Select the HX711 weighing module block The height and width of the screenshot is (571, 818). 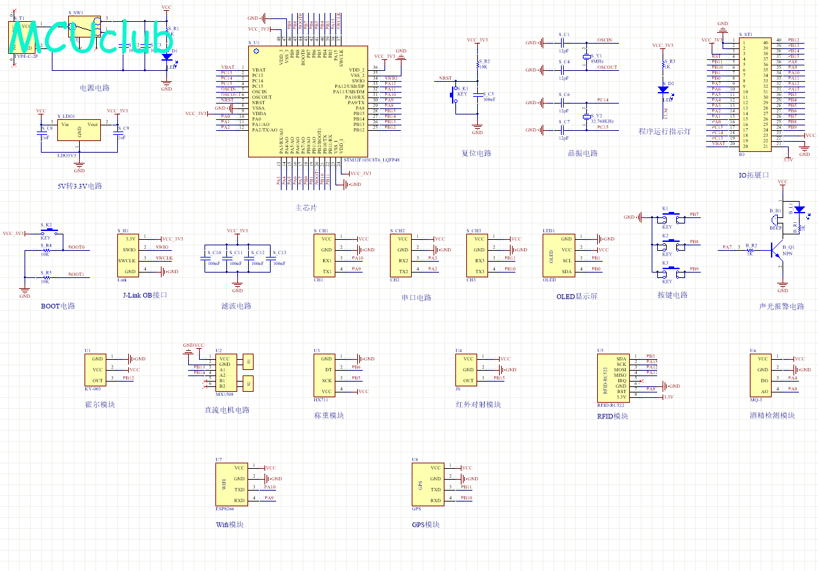(324, 375)
